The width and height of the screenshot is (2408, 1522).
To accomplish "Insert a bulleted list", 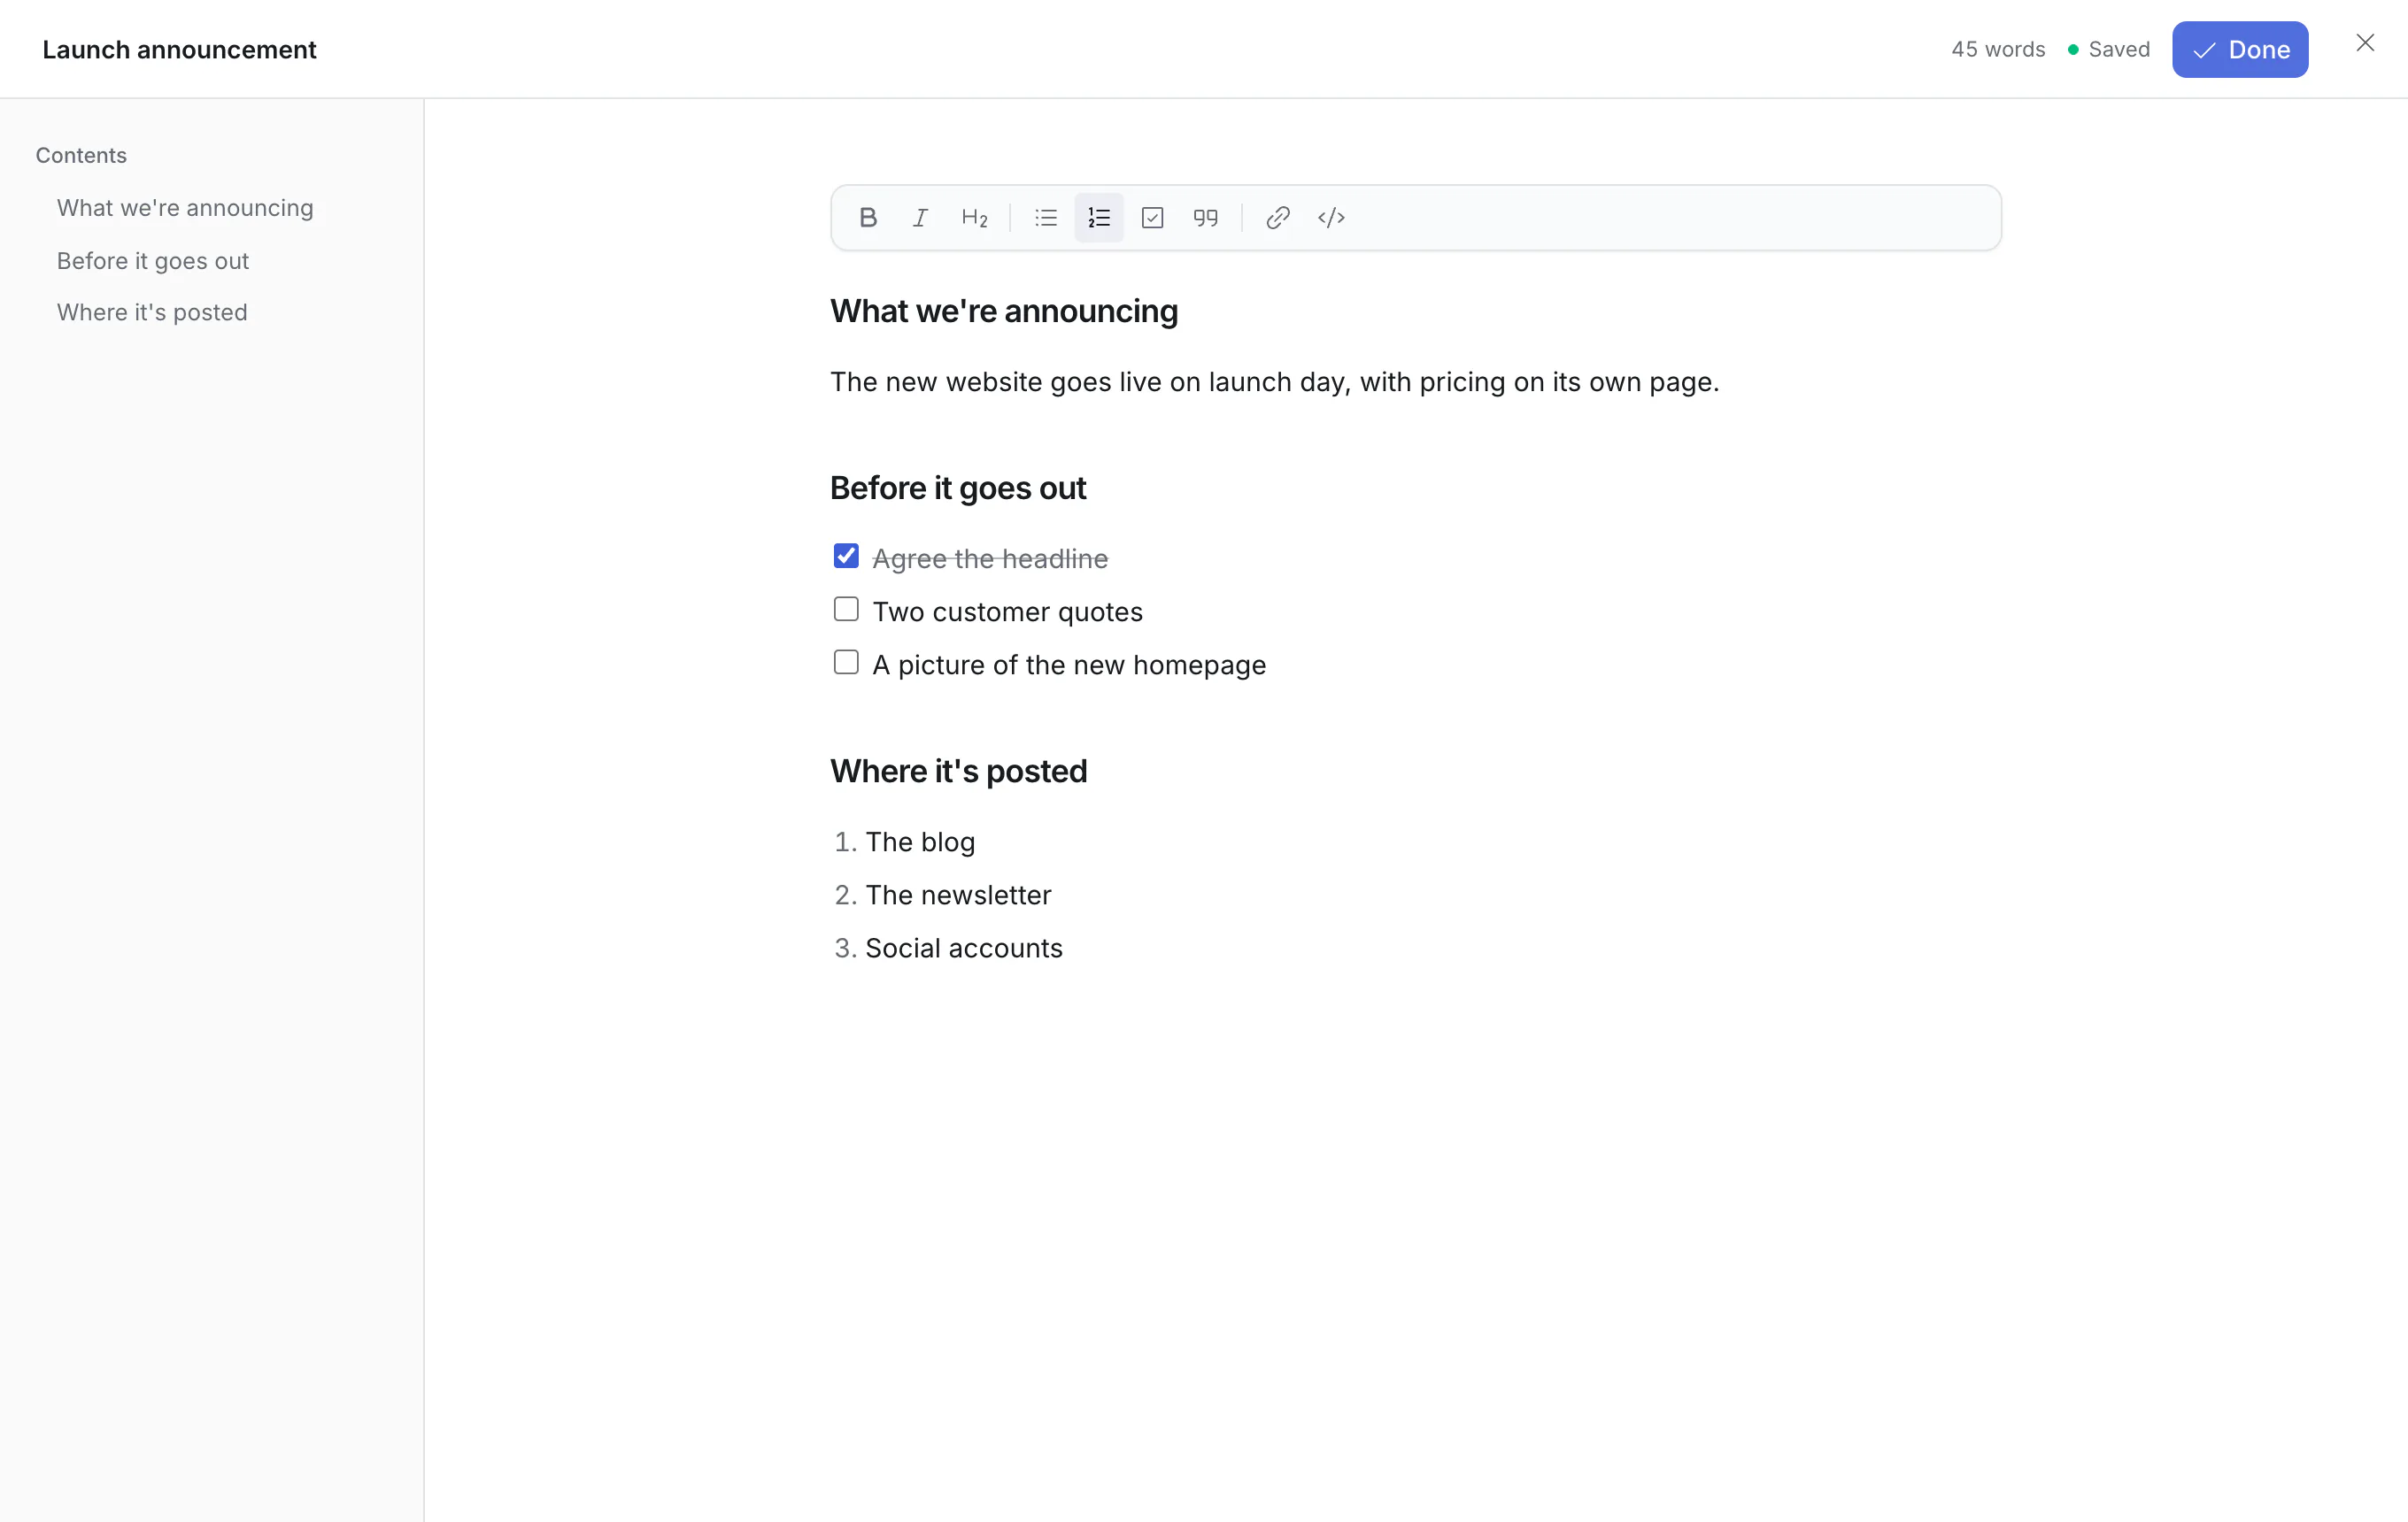I will pos(1046,218).
